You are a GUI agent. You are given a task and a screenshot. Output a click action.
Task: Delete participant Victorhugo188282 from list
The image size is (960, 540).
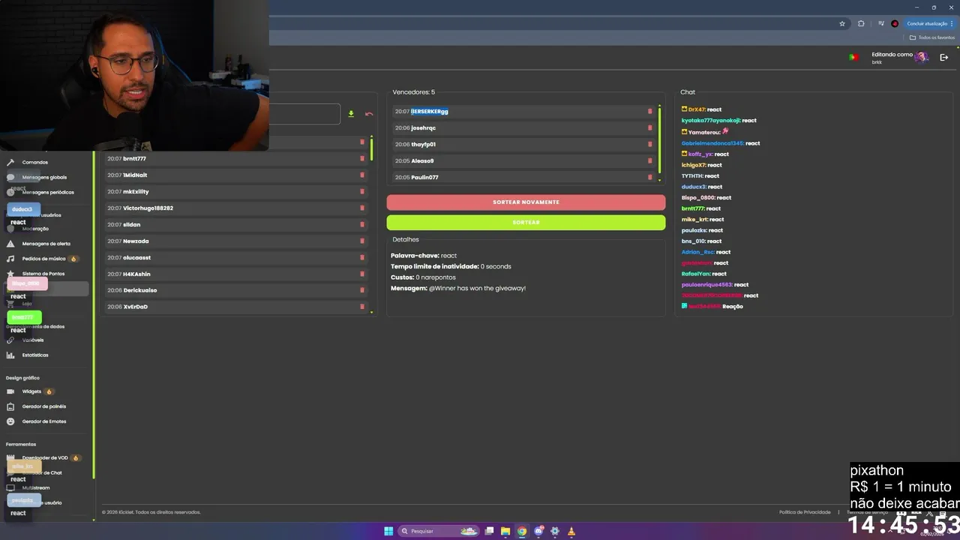[362, 208]
